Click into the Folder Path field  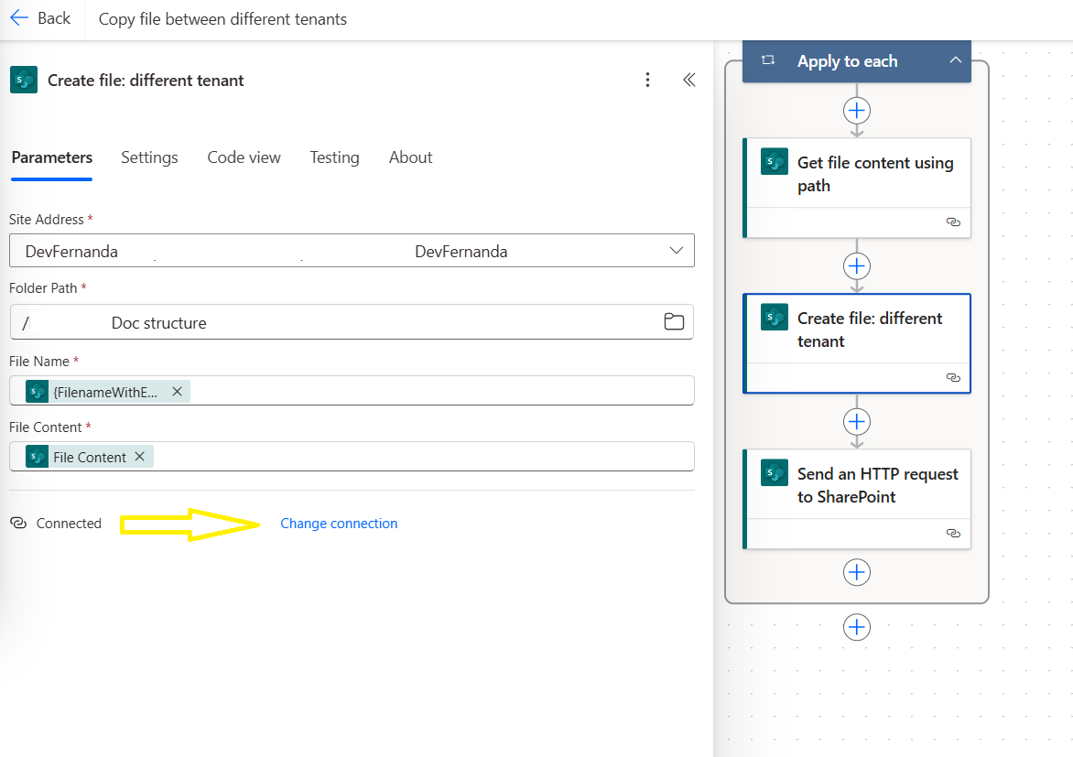352,321
